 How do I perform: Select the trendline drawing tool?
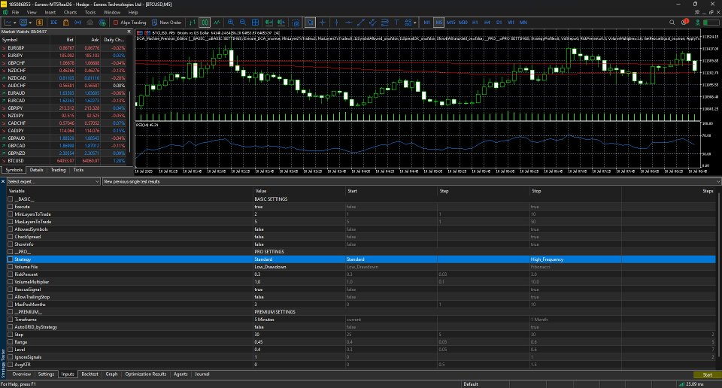(x=360, y=22)
